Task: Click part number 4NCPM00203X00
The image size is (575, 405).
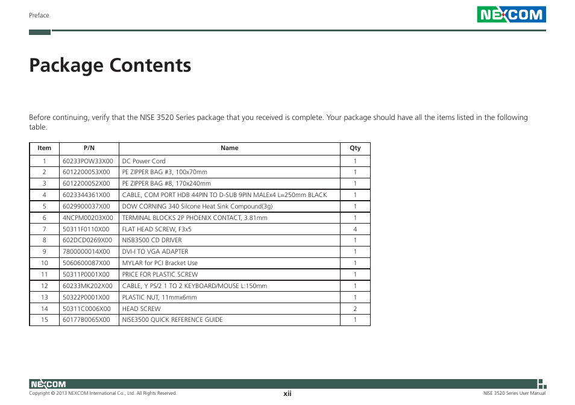Action: (x=88, y=218)
